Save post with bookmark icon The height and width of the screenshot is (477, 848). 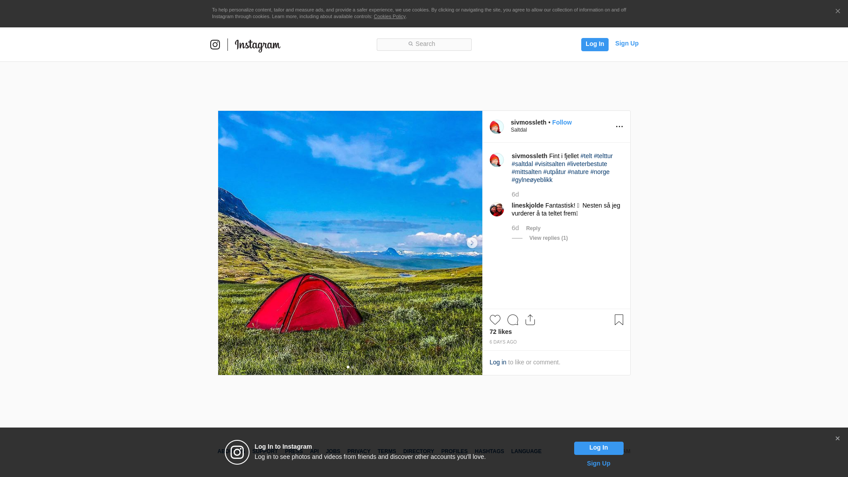click(619, 320)
